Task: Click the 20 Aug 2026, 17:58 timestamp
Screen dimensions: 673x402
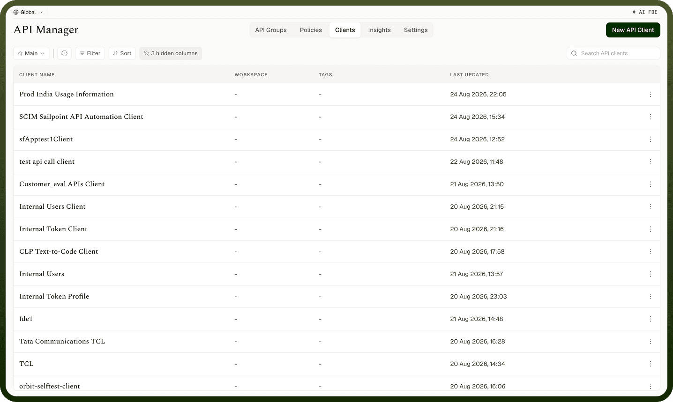Action: click(x=478, y=252)
